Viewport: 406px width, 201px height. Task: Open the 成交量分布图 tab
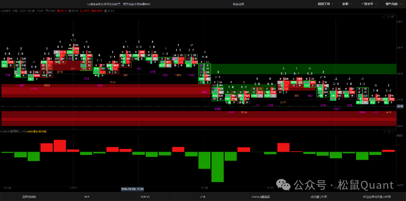318,197
